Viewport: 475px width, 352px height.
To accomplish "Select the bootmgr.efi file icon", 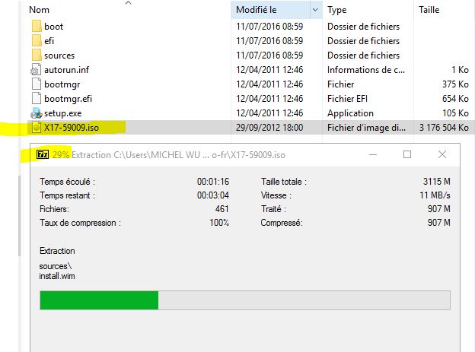I will pyautogui.click(x=37, y=99).
